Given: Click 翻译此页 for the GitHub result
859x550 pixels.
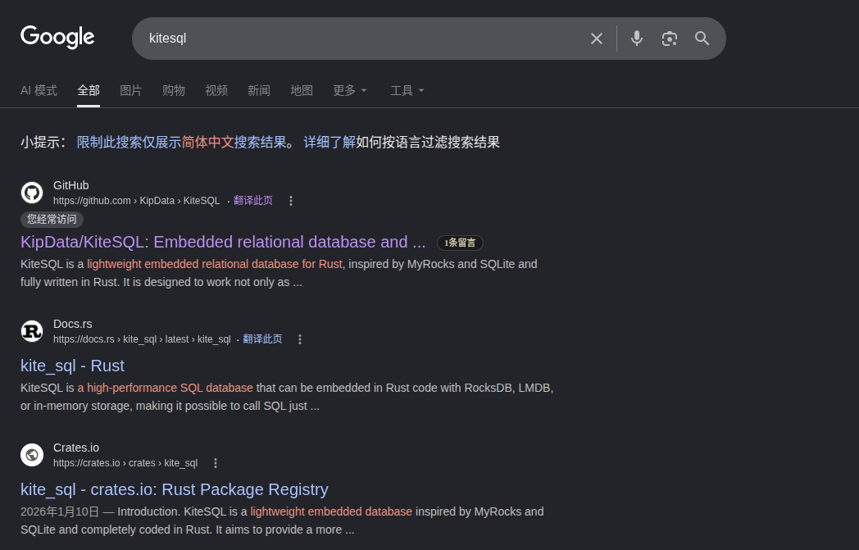Looking at the screenshot, I should (x=253, y=201).
